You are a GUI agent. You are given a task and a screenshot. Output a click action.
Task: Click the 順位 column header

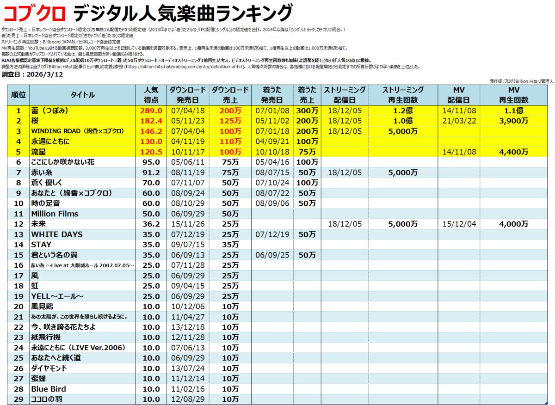click(18, 95)
